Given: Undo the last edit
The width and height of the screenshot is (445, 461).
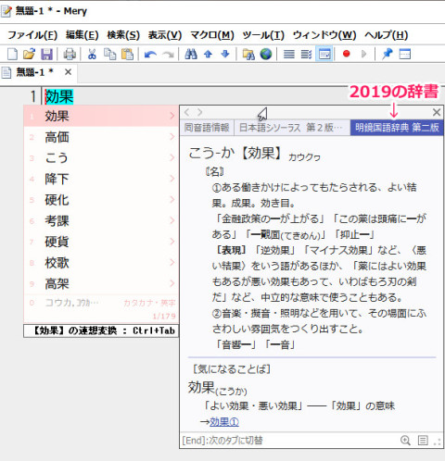Looking at the screenshot, I should [150, 55].
